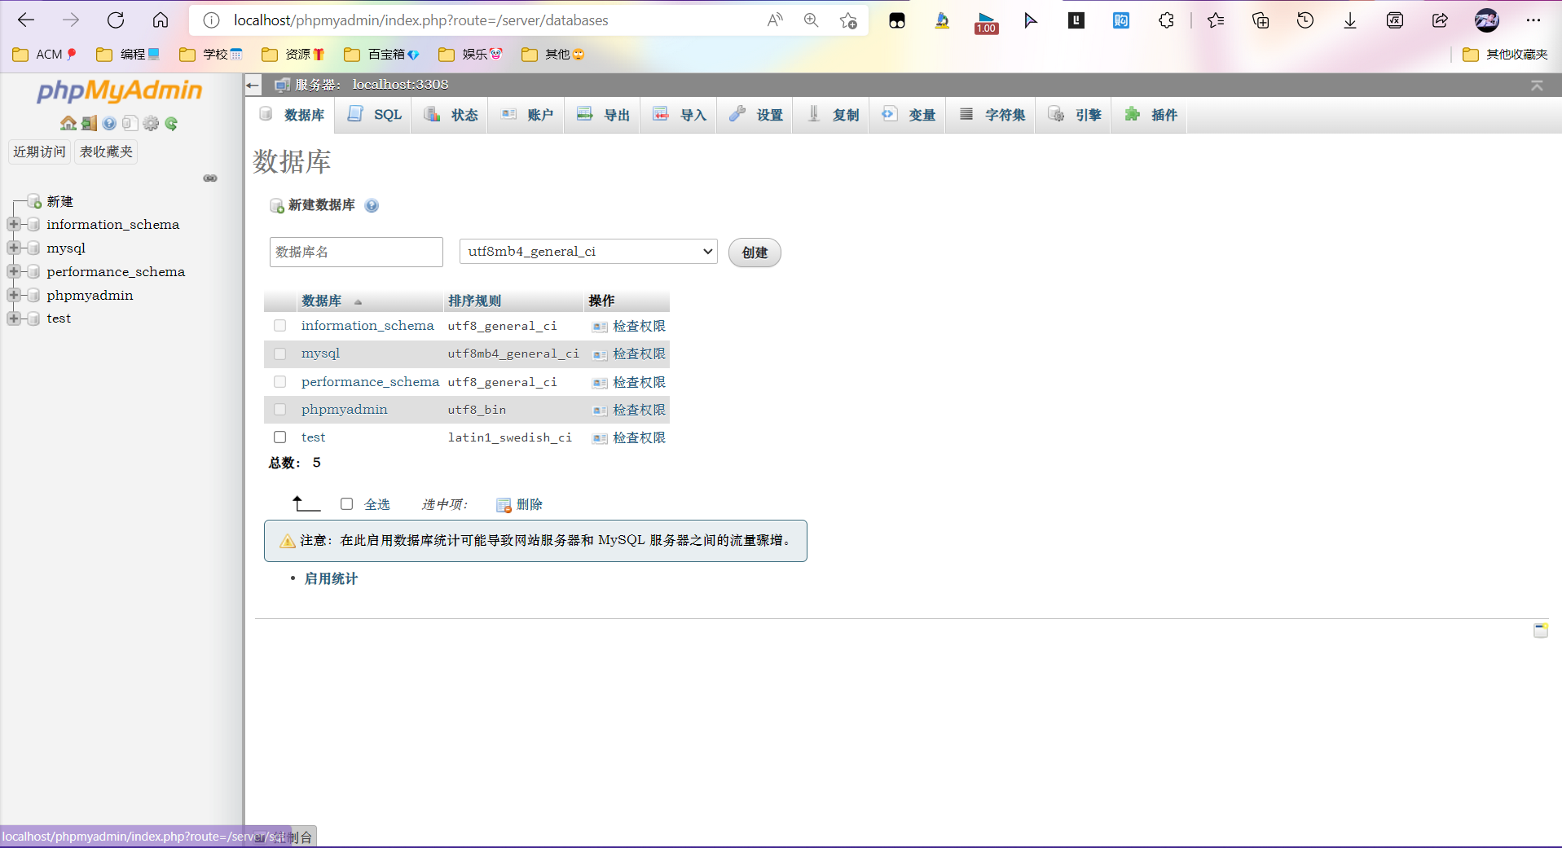Click the link with main panel chain icon
This screenshot has height=848, width=1562.
click(x=210, y=178)
